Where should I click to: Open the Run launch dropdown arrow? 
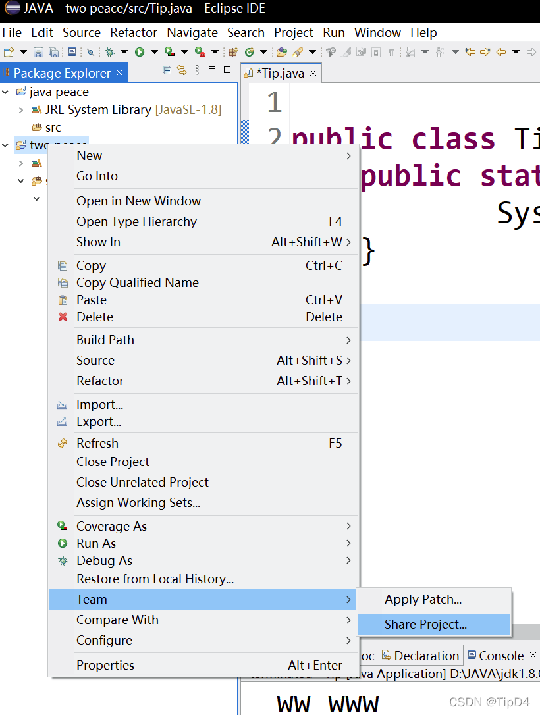pyautogui.click(x=154, y=52)
